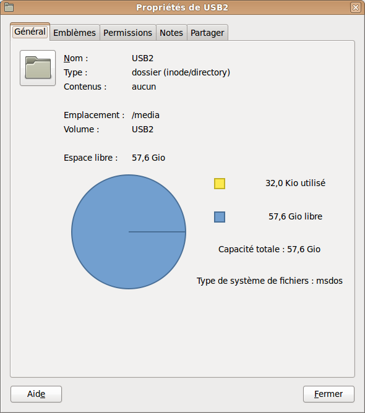Viewport: 365px width, 413px height.
Task: Click the blue free-space swatch
Action: 220,217
